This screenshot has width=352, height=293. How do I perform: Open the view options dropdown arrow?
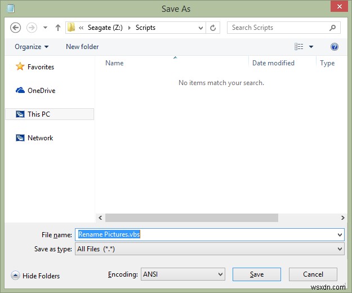(311, 47)
